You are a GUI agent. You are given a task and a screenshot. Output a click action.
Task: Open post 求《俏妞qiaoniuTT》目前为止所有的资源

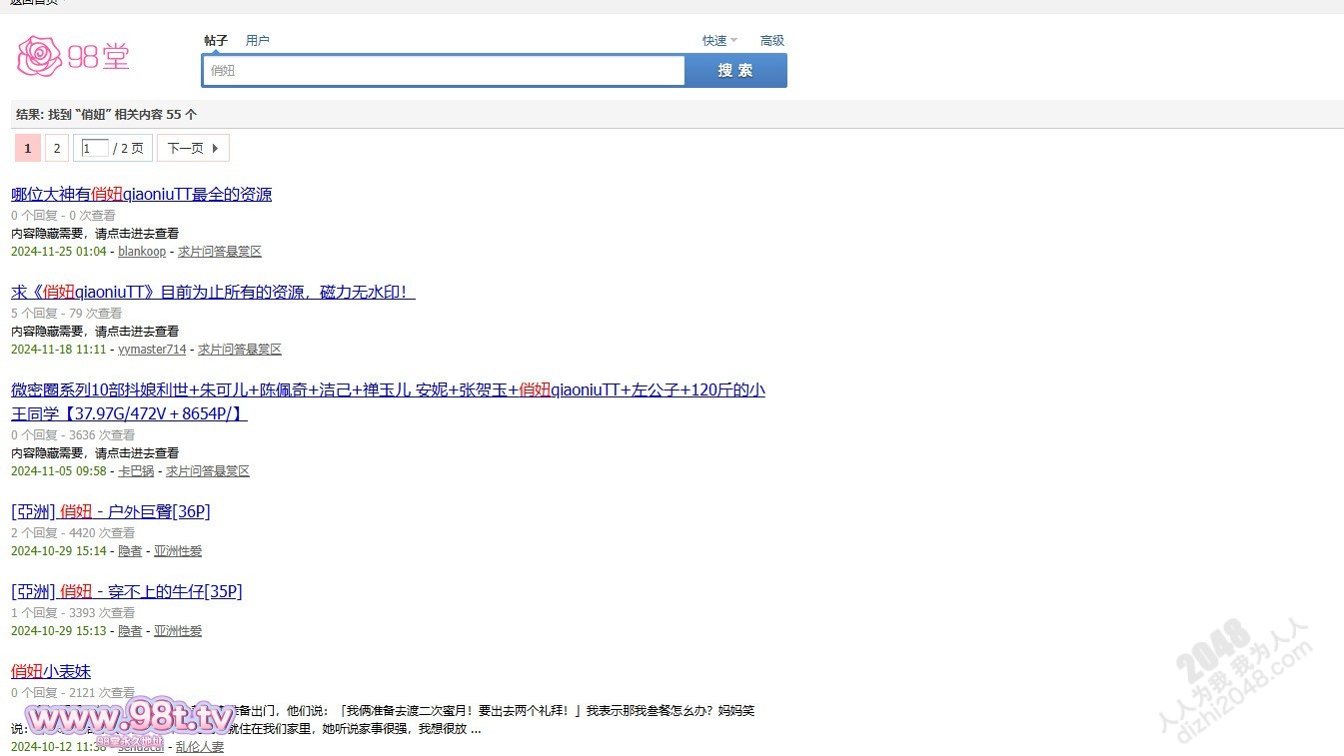point(213,293)
